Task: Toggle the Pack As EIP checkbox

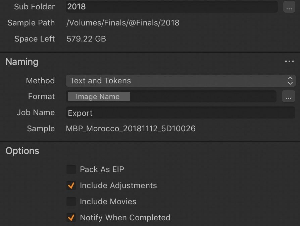Action: click(x=71, y=169)
